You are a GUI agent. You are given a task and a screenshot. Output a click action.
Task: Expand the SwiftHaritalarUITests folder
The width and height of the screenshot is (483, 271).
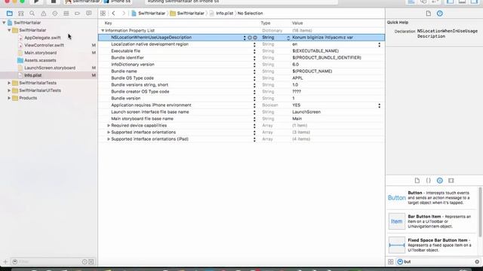[9, 90]
